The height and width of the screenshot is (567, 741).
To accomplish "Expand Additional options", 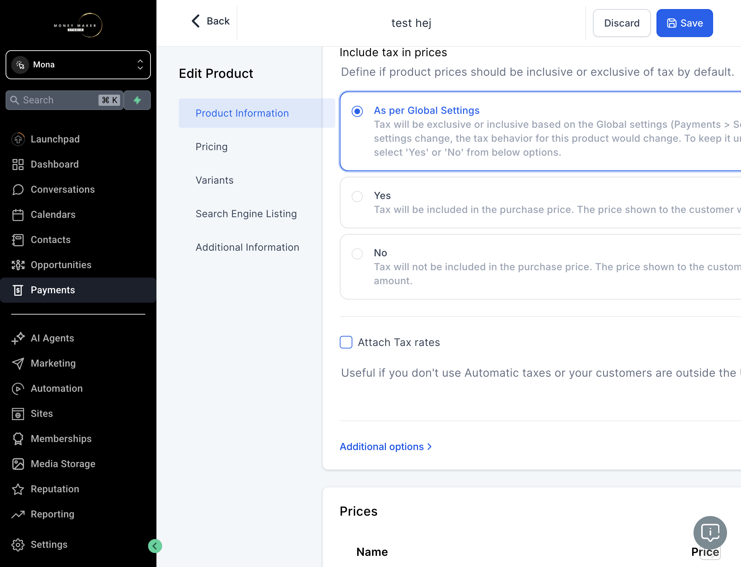I will pos(386,447).
